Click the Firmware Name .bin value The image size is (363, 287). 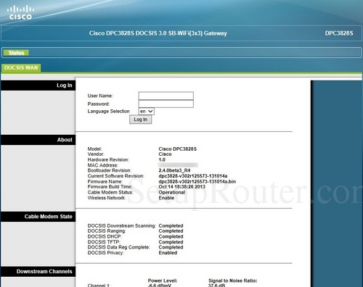click(197, 181)
